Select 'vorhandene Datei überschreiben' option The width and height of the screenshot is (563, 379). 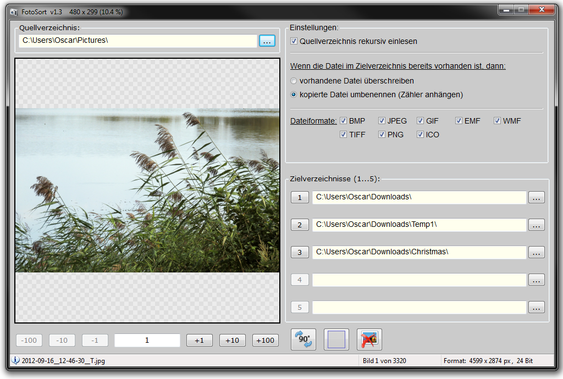pos(294,81)
